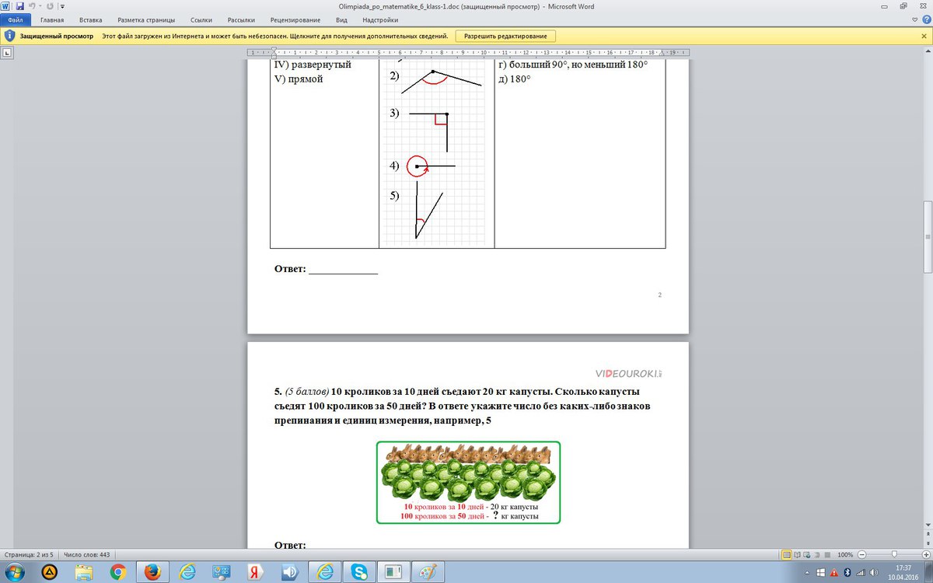Open Skype from the taskbar
This screenshot has width=933, height=583.
tap(358, 572)
